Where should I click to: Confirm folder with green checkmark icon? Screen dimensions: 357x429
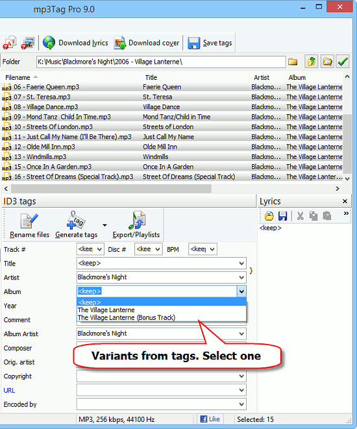click(343, 61)
